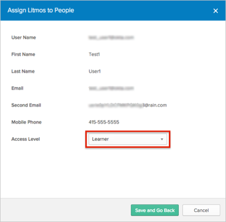Click the 415-555-5555 phone number
Image resolution: width=226 pixels, height=222 pixels.
(x=104, y=122)
